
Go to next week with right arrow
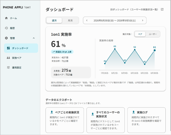pyautogui.click(x=143, y=20)
